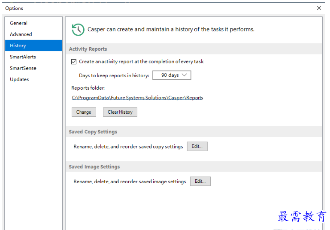
Task: Click 'Rename, delete, and reorder saved copy settings'
Action: click(x=128, y=146)
